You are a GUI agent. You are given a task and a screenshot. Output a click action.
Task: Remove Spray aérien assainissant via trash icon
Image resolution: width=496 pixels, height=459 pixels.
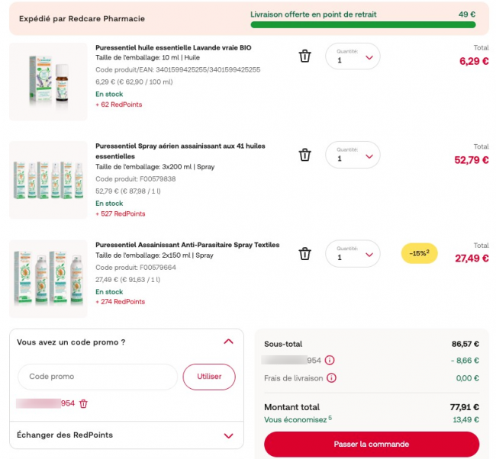[x=304, y=155]
